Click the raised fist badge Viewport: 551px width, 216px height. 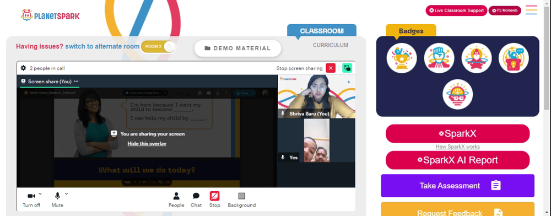(439, 58)
